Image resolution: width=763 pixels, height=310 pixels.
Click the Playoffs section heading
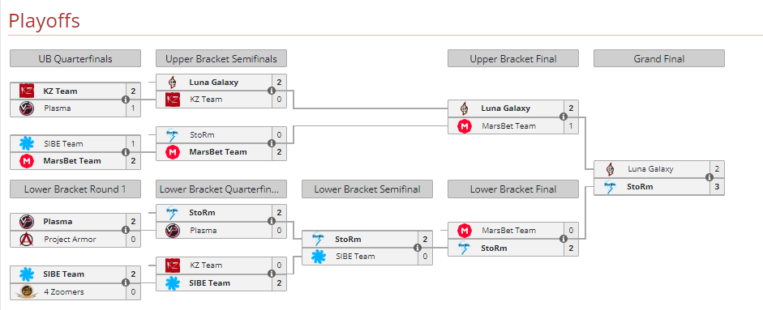(44, 21)
